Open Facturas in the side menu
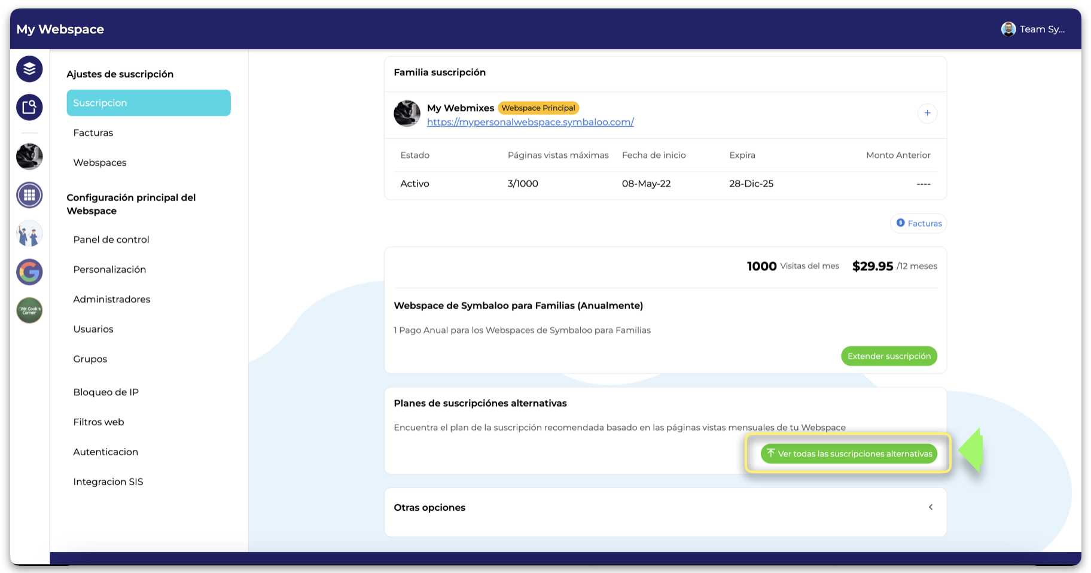The width and height of the screenshot is (1091, 573). [93, 133]
